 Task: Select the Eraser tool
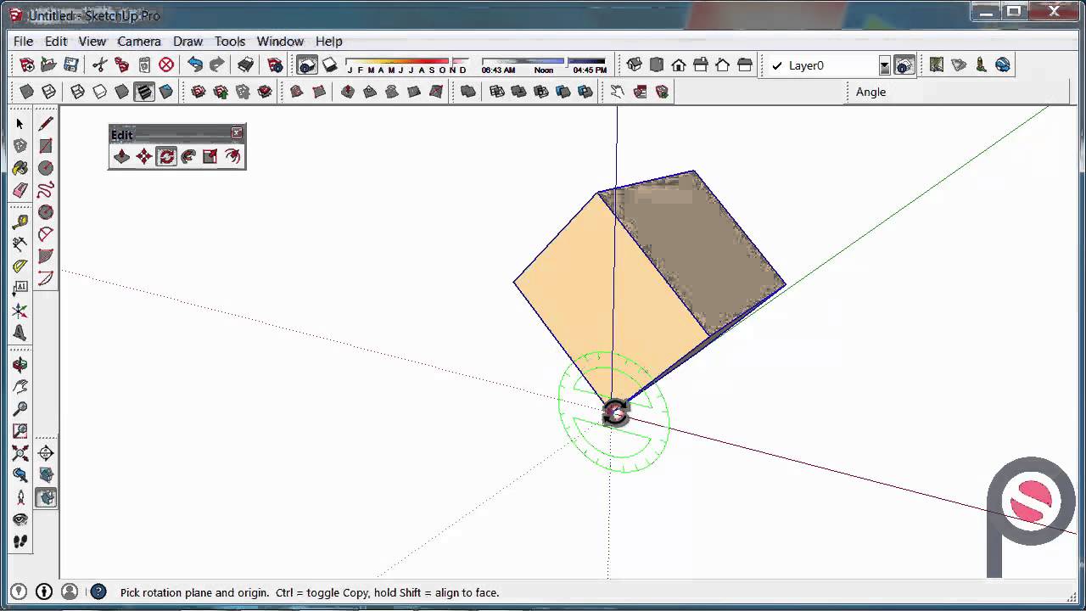pyautogui.click(x=20, y=190)
